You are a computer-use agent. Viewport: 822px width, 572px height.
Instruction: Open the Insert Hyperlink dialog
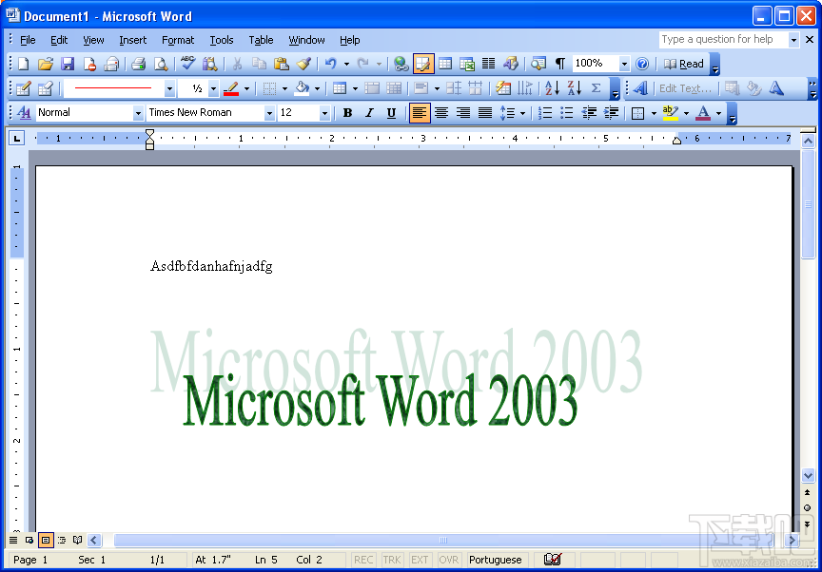click(x=401, y=64)
